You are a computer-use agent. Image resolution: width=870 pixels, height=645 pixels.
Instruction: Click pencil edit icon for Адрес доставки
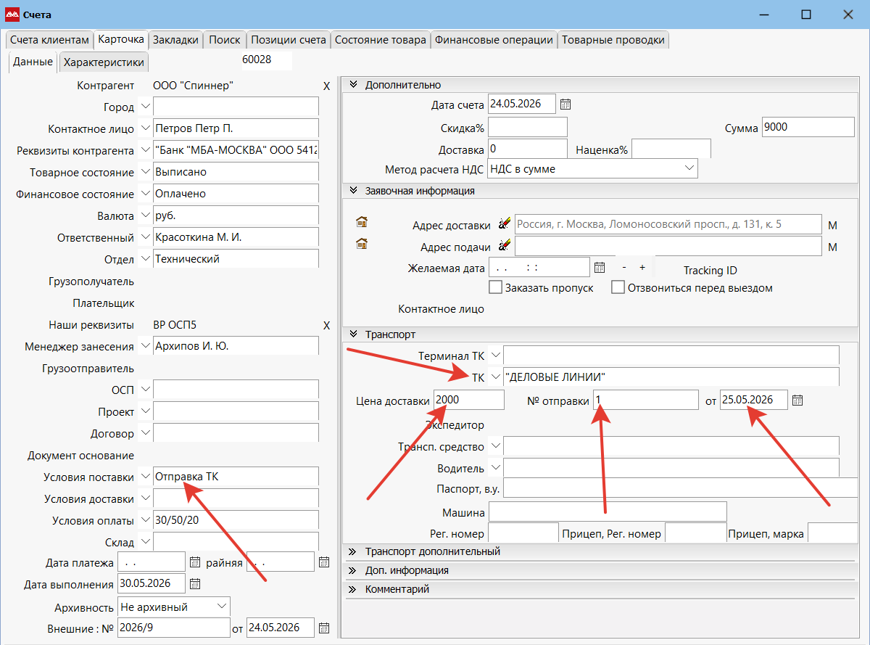[x=505, y=224]
